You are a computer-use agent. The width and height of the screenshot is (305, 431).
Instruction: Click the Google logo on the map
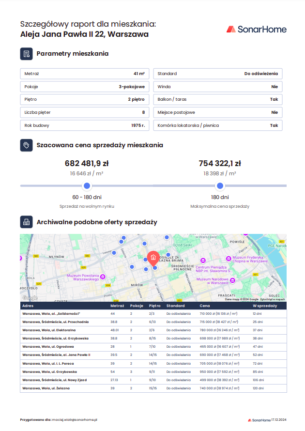pos(30,298)
